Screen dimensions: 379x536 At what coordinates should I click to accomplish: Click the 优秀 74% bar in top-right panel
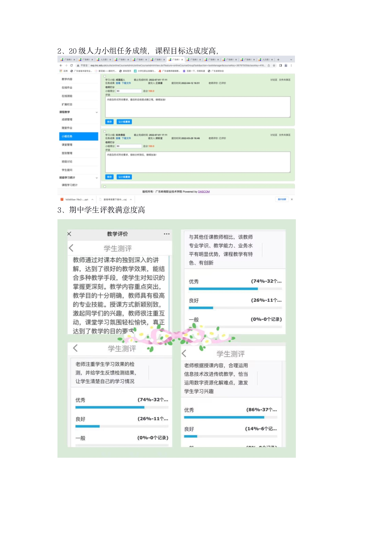click(x=235, y=289)
